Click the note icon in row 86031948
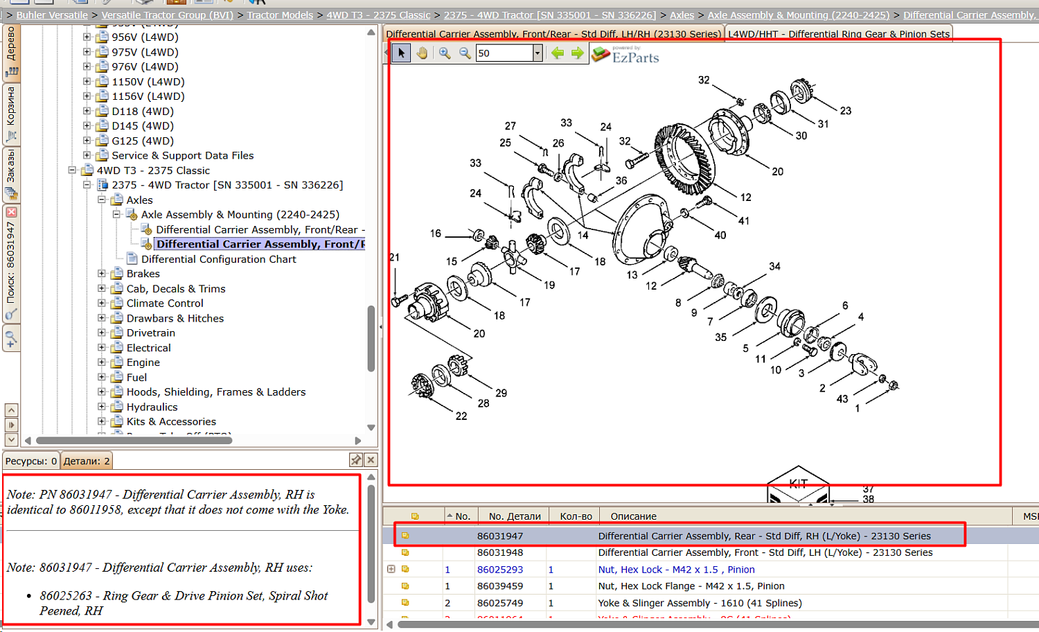Viewport: 1039px width, 632px height. [x=405, y=552]
